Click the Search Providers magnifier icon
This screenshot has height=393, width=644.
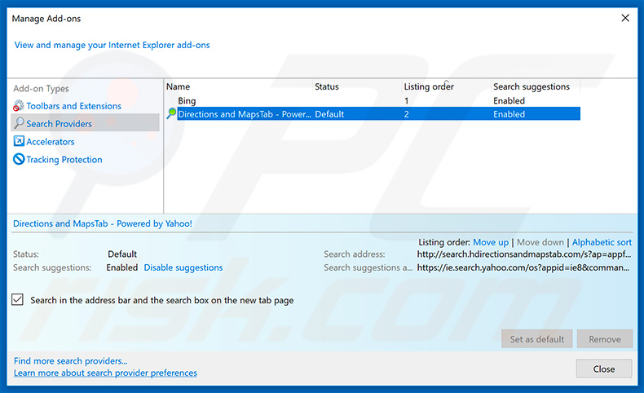[x=19, y=123]
